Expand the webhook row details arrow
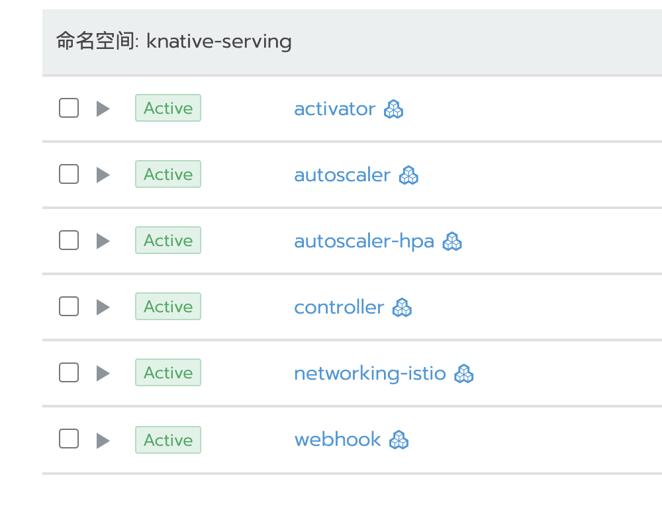The height and width of the screenshot is (508, 662). click(x=103, y=441)
